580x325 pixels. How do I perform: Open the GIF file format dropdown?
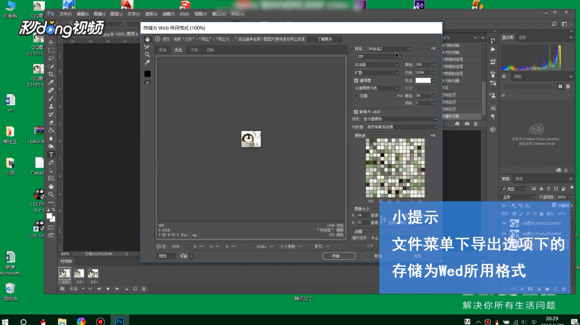click(379, 57)
